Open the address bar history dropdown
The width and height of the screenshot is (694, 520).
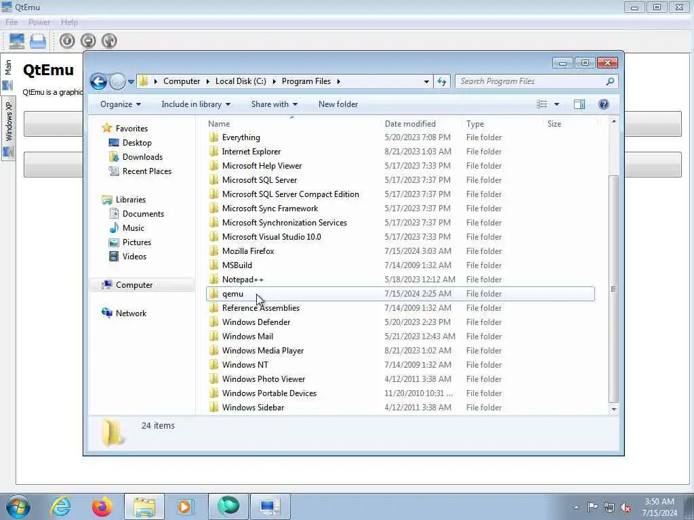(426, 81)
